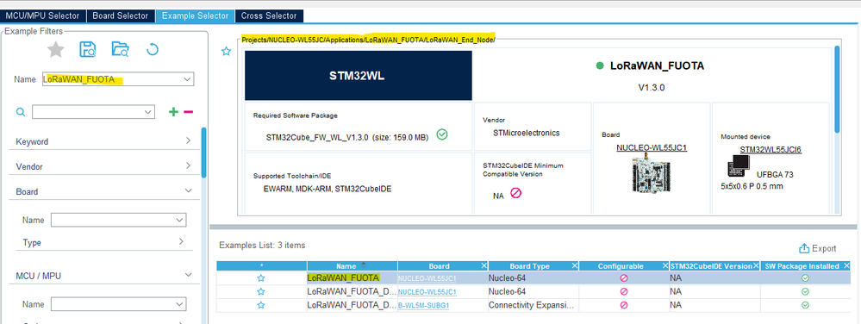Click the save search filters icon
The image size is (861, 324).
click(88, 49)
